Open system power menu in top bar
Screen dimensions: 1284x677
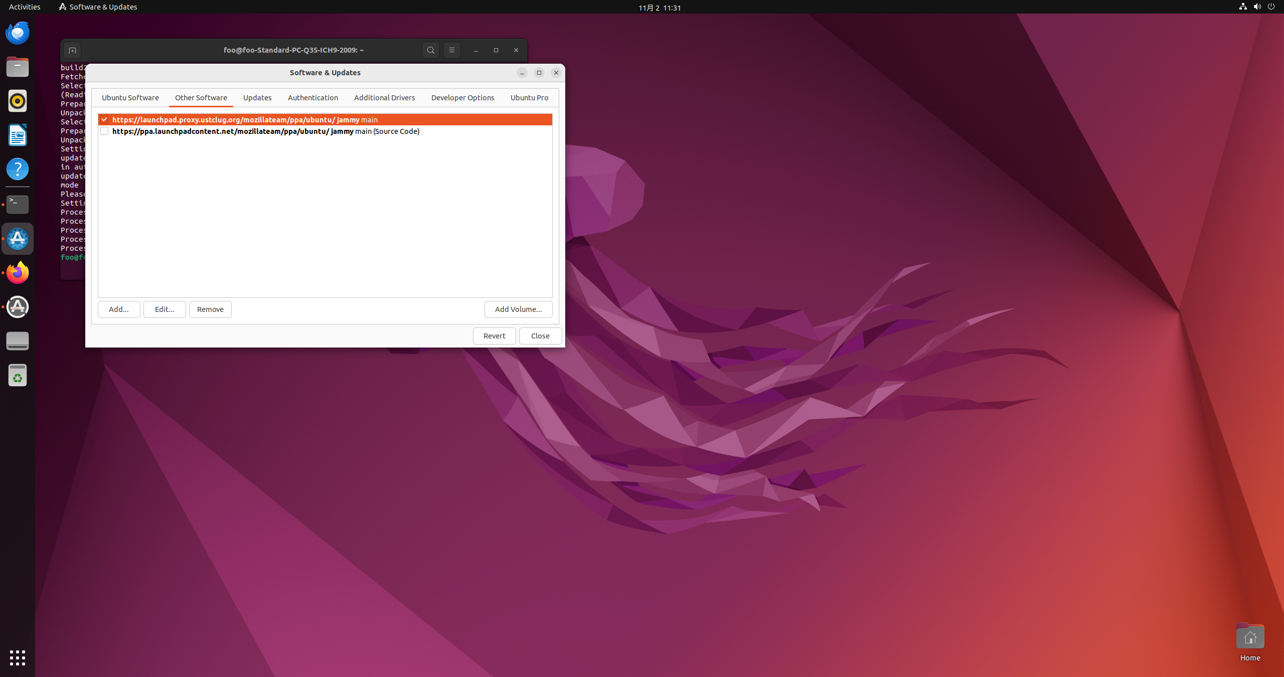tap(1271, 7)
